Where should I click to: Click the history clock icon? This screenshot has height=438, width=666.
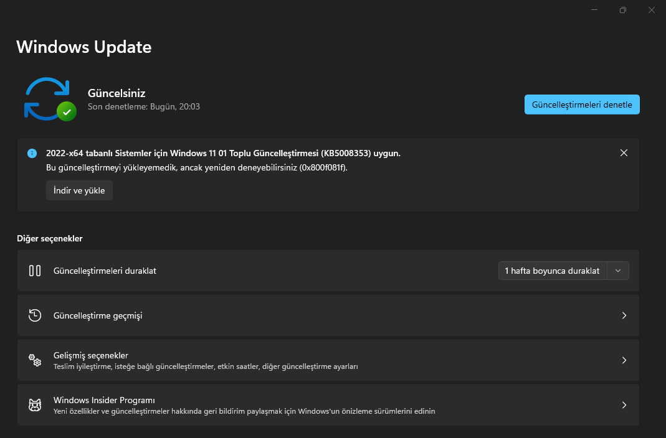(35, 315)
